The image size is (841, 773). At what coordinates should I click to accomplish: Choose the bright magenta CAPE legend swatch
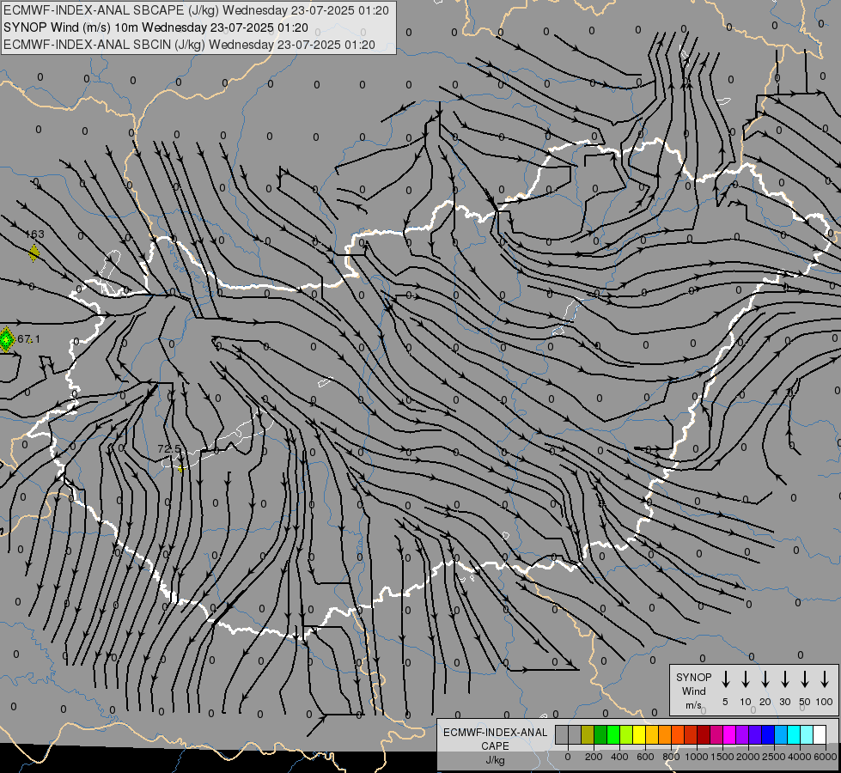pyautogui.click(x=729, y=734)
